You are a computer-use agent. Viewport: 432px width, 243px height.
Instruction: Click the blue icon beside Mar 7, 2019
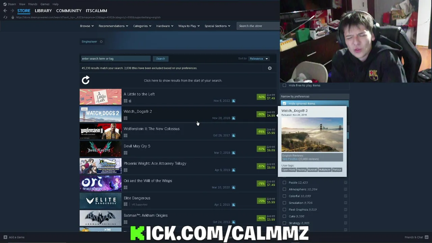click(234, 153)
